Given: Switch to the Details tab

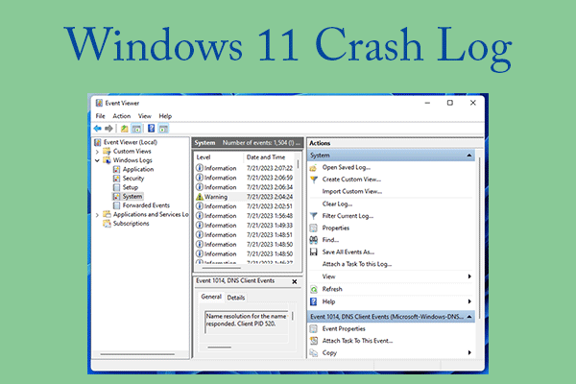Looking at the screenshot, I should (236, 298).
